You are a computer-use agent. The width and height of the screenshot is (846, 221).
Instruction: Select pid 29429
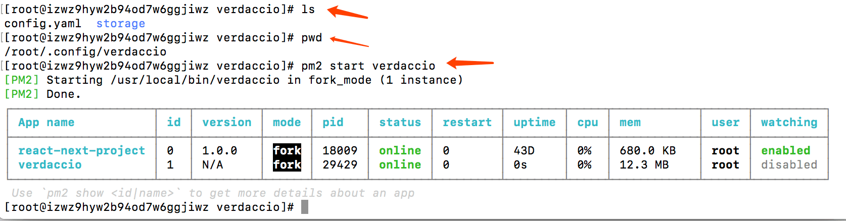click(340, 165)
